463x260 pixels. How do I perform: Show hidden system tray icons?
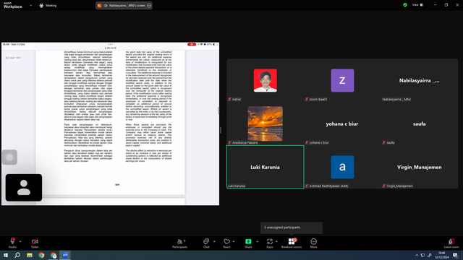click(417, 255)
